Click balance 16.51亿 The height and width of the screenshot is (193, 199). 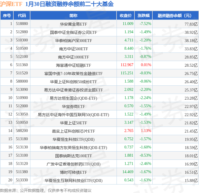point(191,172)
